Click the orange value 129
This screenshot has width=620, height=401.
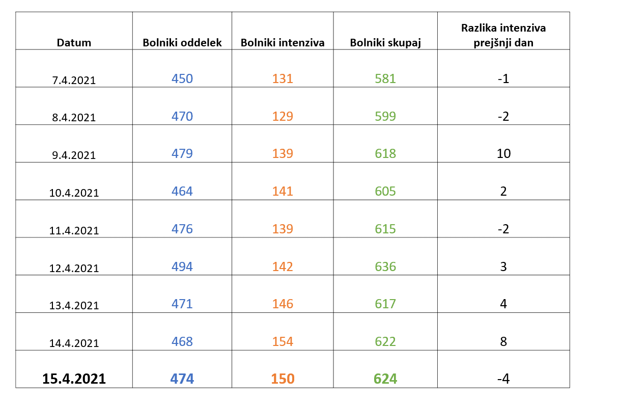coord(283,116)
